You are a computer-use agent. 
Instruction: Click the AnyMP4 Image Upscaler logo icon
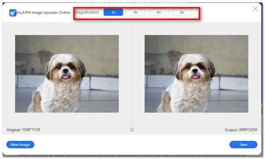click(x=13, y=13)
